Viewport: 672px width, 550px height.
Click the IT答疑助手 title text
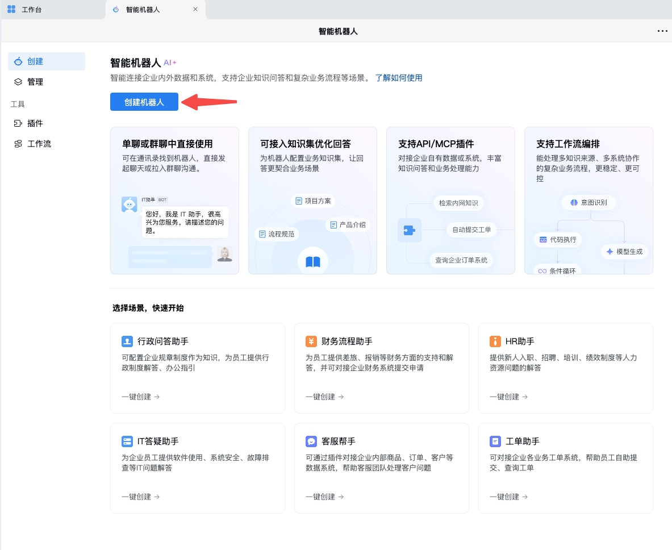tap(158, 441)
